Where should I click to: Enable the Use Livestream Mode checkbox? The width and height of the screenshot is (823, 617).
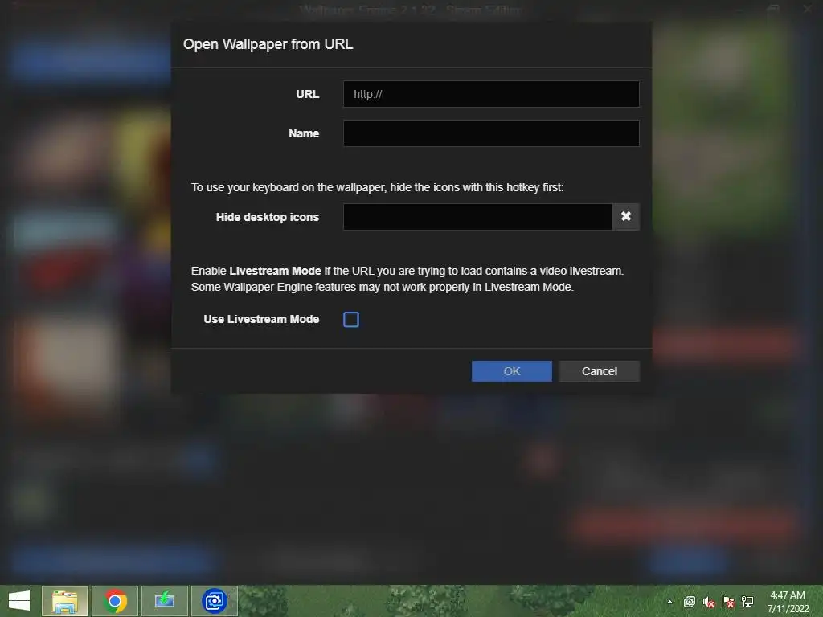(351, 319)
